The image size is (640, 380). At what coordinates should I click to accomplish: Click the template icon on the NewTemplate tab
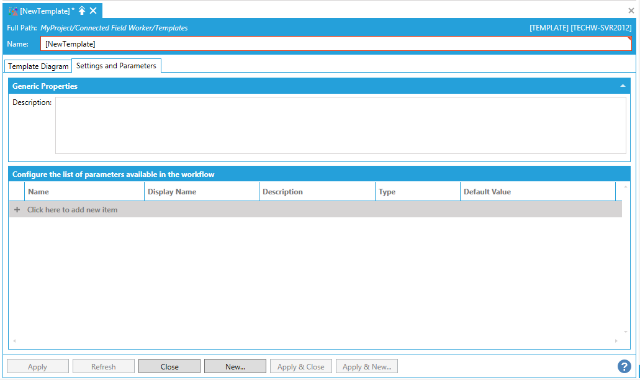coord(13,11)
